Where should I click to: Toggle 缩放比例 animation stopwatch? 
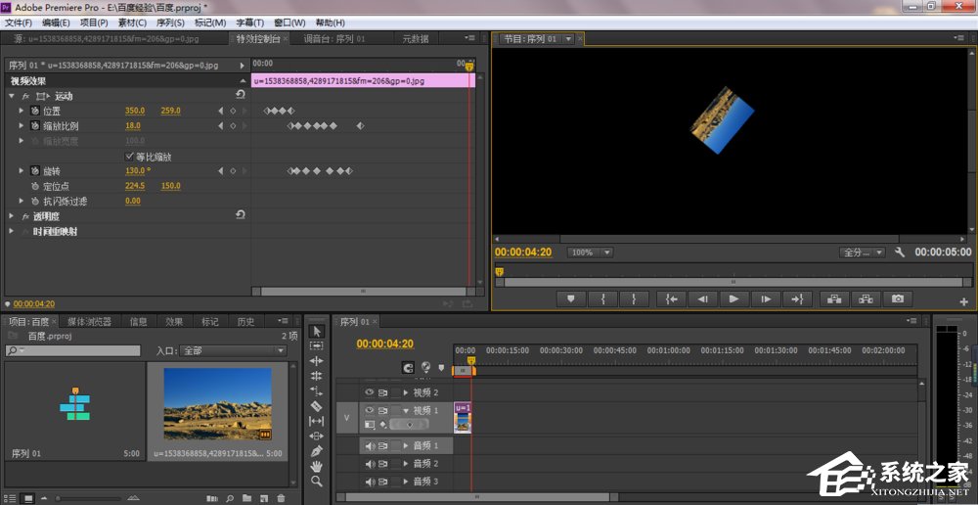coord(35,125)
